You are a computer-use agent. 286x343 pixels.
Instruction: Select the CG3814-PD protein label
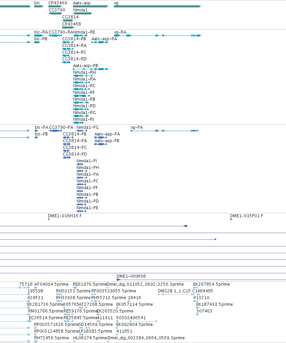pos(75,154)
